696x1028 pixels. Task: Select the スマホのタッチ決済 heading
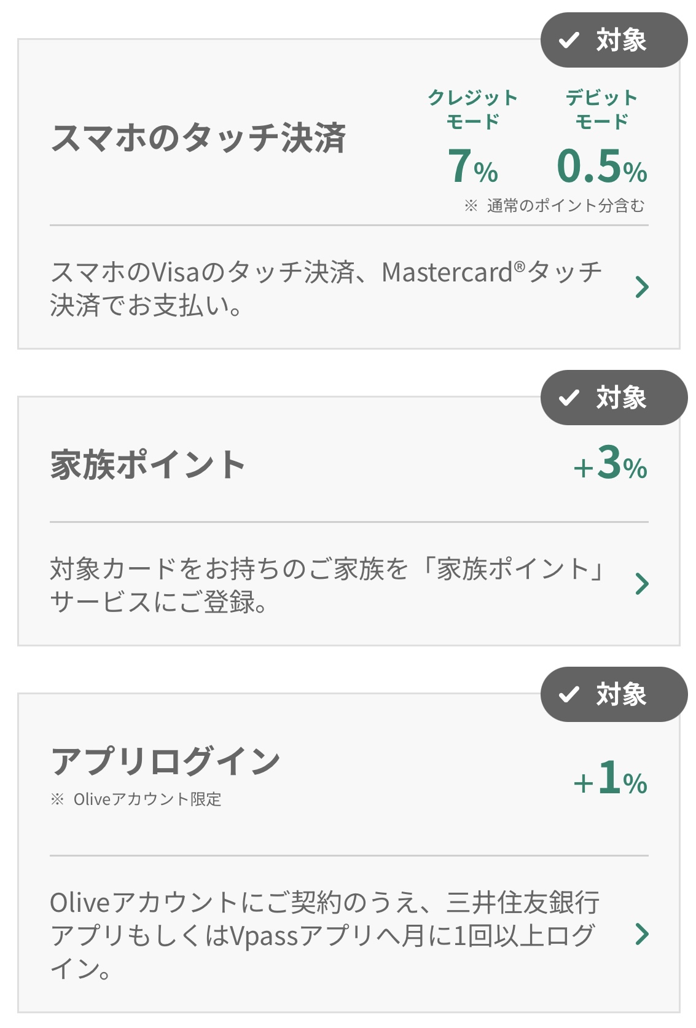(198, 138)
